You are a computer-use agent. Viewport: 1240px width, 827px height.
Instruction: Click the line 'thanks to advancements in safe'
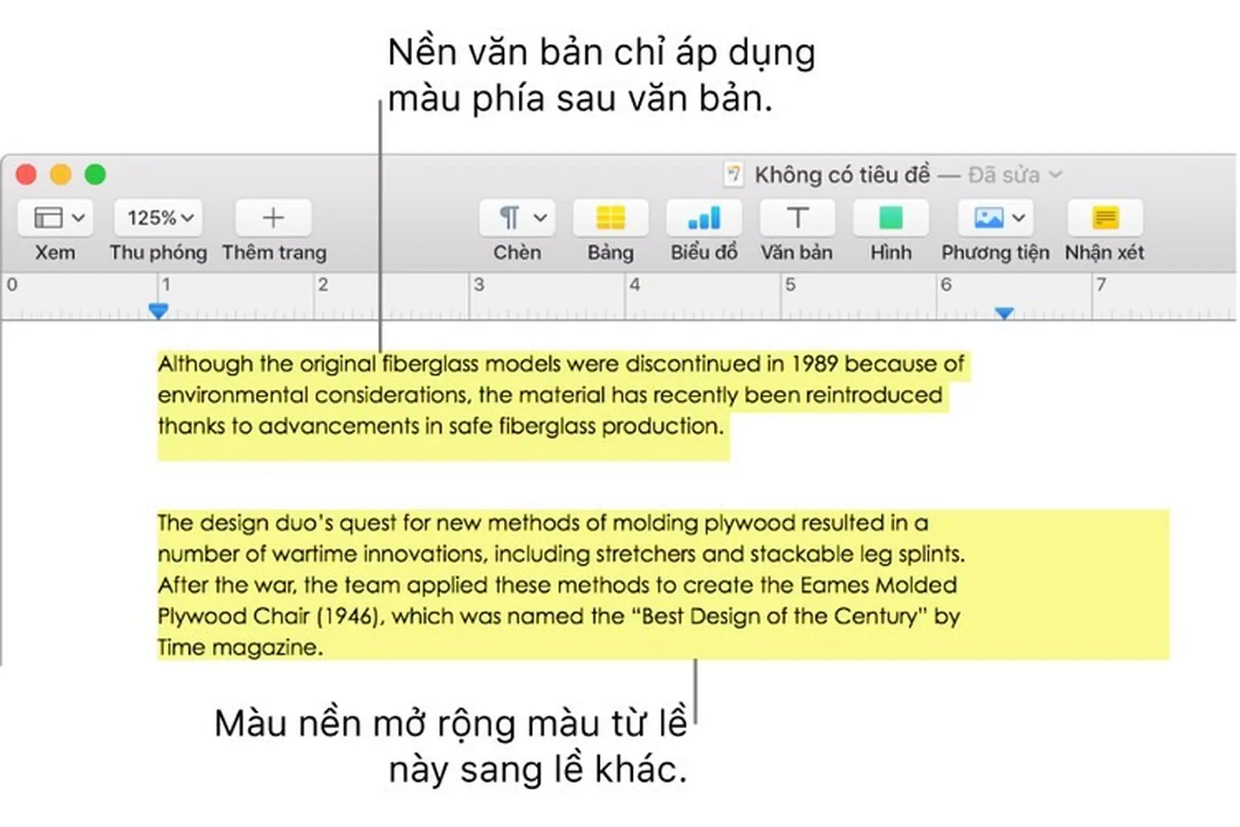[440, 426]
